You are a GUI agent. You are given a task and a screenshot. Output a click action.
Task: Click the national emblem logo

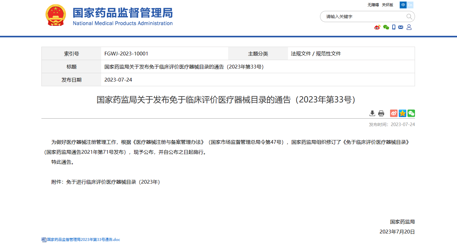tap(56, 15)
